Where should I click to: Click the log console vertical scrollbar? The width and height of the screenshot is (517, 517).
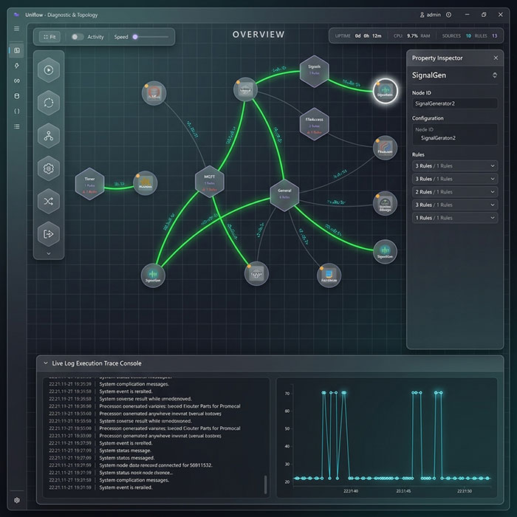point(265,485)
